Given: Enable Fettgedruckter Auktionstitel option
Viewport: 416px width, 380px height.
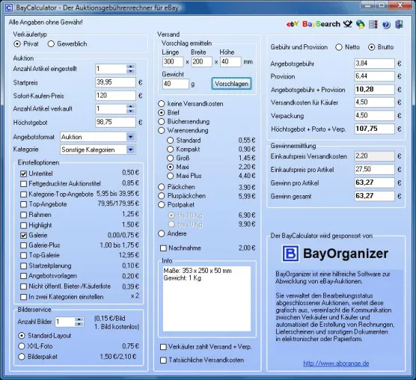Looking at the screenshot, I should (24, 184).
